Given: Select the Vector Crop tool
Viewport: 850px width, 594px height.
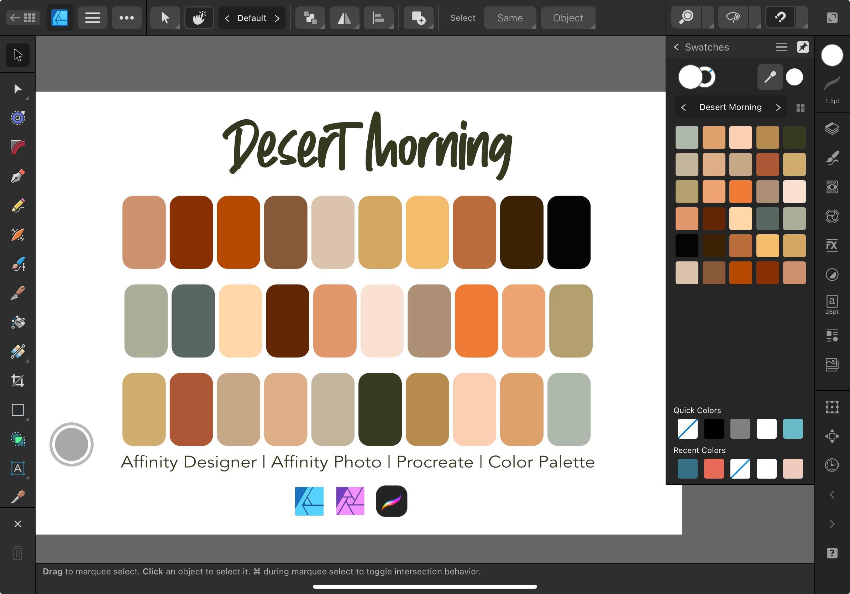Looking at the screenshot, I should pos(17,381).
